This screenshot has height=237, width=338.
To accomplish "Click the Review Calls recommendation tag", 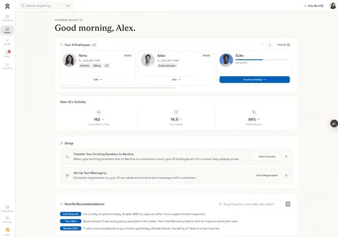I will [x=70, y=228].
